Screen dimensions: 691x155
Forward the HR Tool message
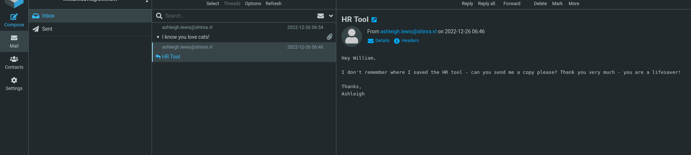[x=511, y=4]
